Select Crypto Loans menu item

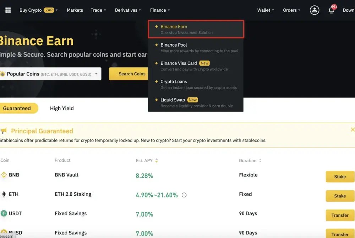[196, 84]
